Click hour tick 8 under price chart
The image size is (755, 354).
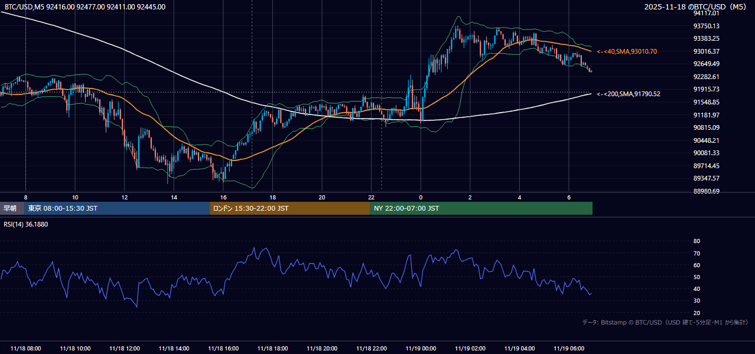[x=25, y=197]
